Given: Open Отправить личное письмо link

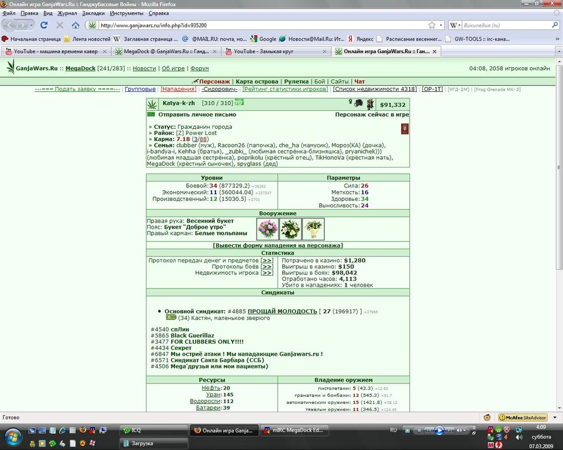Looking at the screenshot, I should point(197,114).
